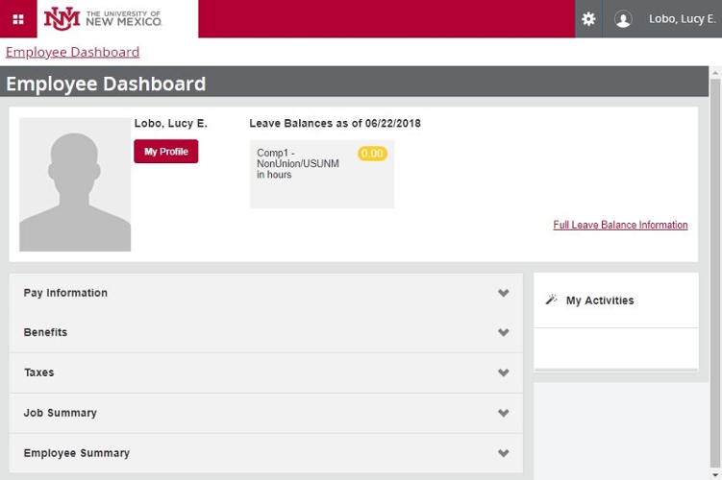Follow Full Leave Balance Information link
Screen dimensions: 722x480
tap(620, 225)
